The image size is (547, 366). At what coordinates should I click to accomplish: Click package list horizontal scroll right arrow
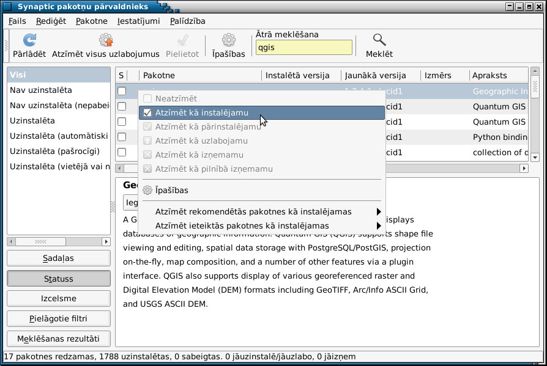pos(524,169)
